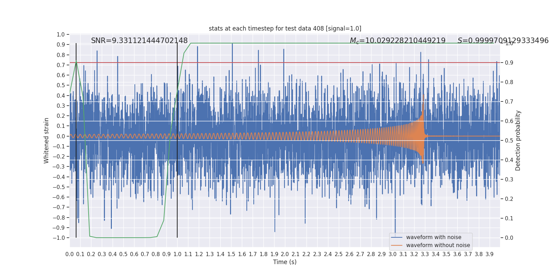Image resolution: width=556 pixels, height=278 pixels.
Task: Click the 'Detection probability' right axis label
Action: tap(518, 140)
